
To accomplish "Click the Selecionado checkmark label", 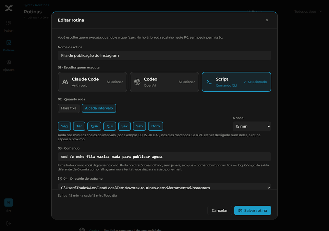I will coord(255,82).
